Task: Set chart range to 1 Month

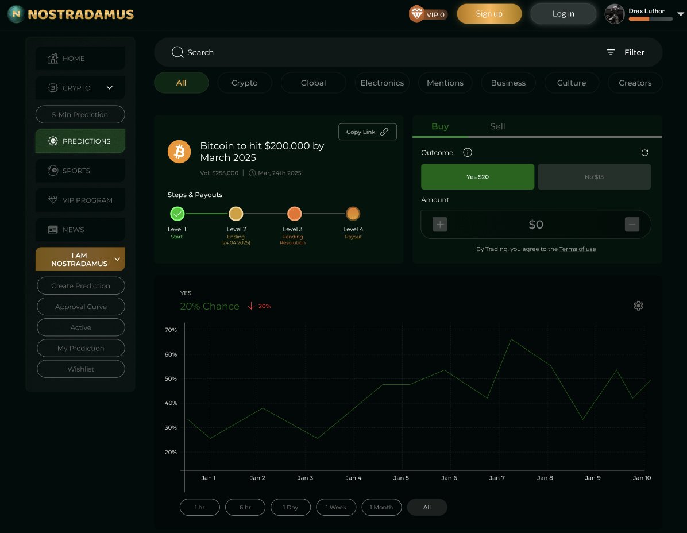Action: (x=381, y=507)
